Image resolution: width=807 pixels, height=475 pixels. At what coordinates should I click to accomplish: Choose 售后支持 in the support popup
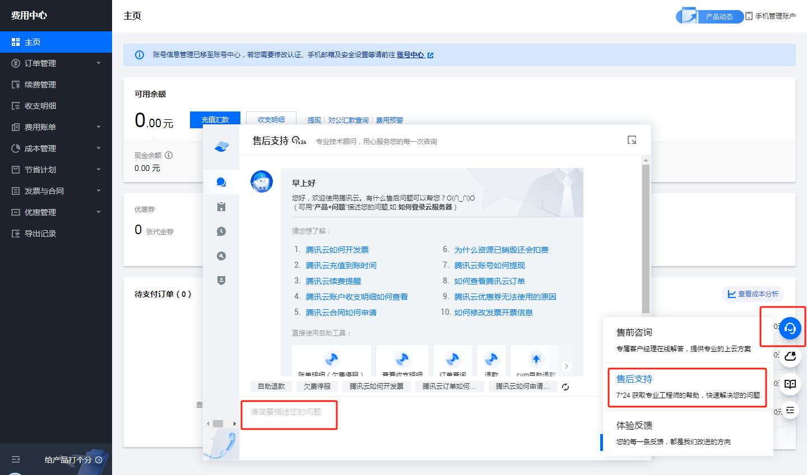[x=688, y=387]
